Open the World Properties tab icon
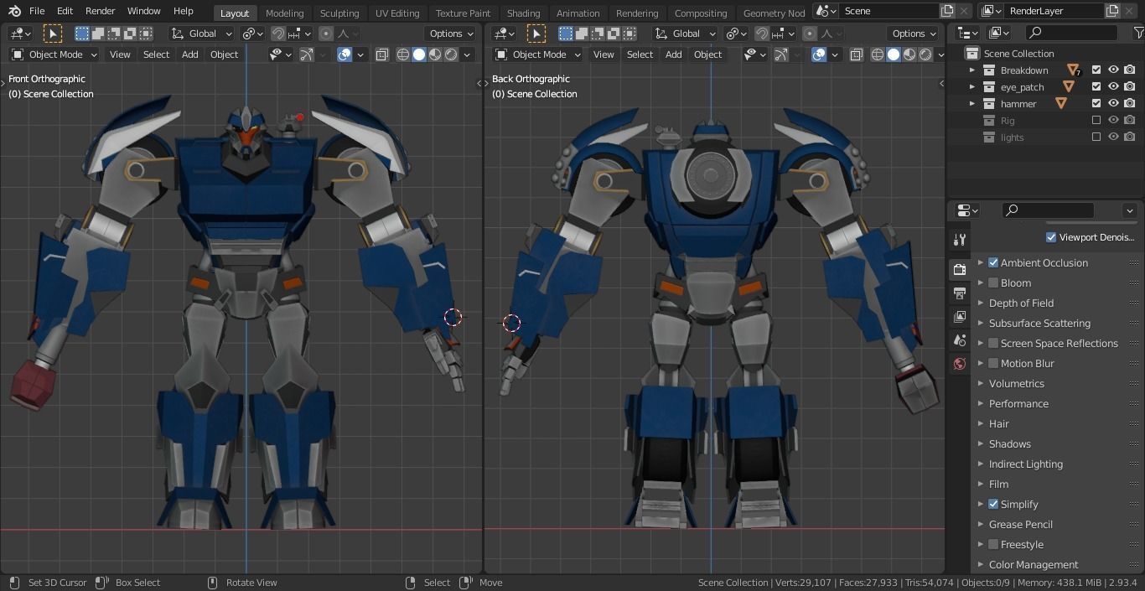 tap(961, 363)
